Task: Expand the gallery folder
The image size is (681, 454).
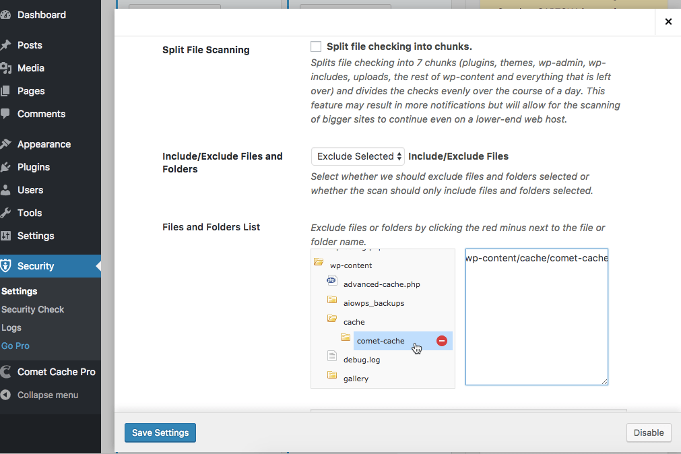Action: (332, 375)
